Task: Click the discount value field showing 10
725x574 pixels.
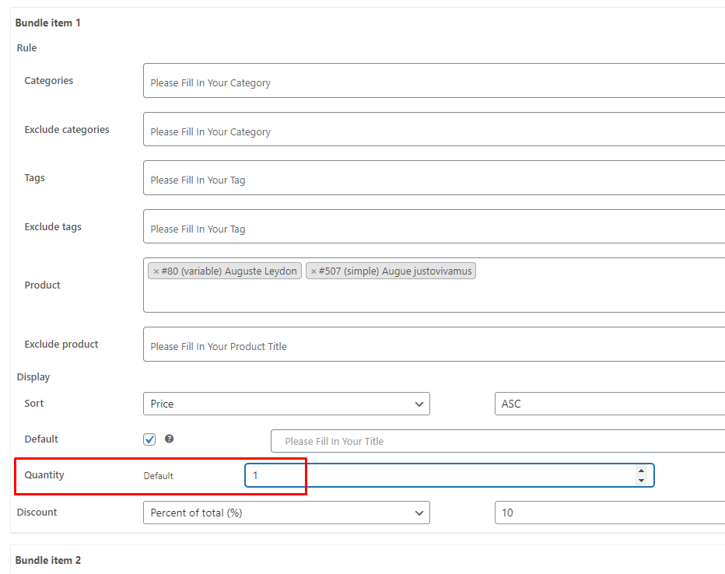Action: click(x=610, y=513)
